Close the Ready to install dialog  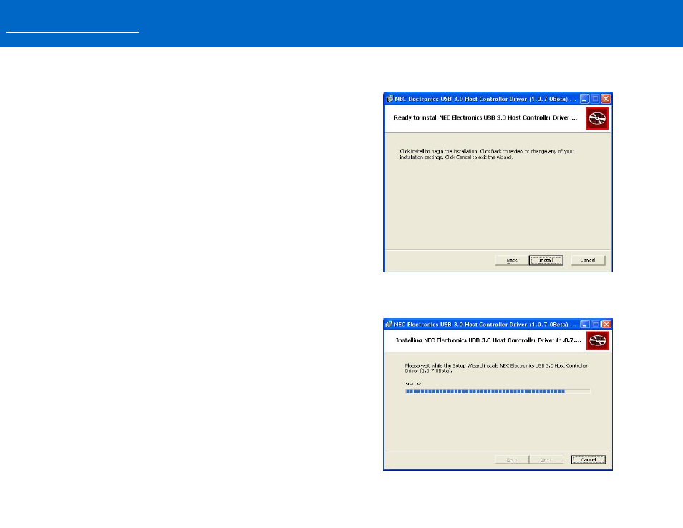click(x=606, y=99)
